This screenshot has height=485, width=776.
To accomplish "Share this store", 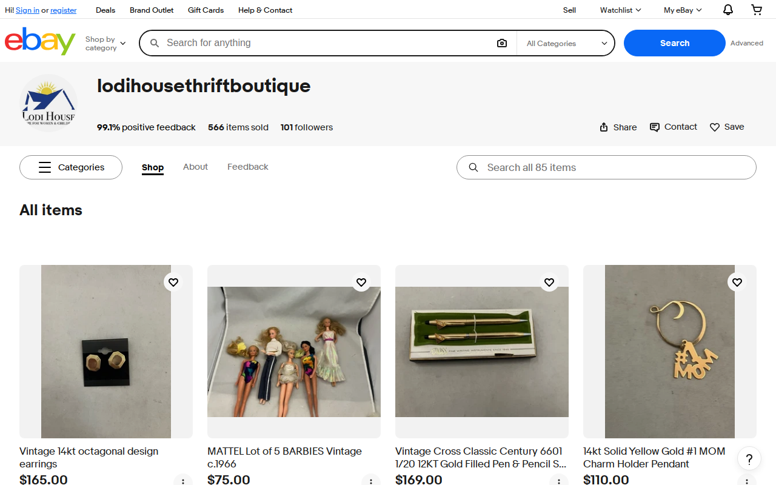I will pyautogui.click(x=618, y=127).
